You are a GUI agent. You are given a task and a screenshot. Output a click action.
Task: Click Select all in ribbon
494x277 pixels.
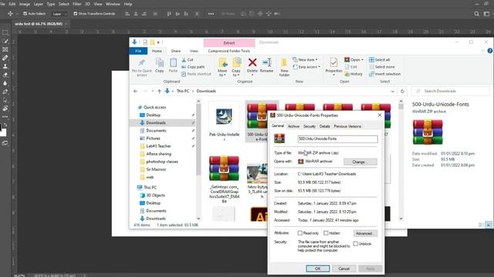380,60
